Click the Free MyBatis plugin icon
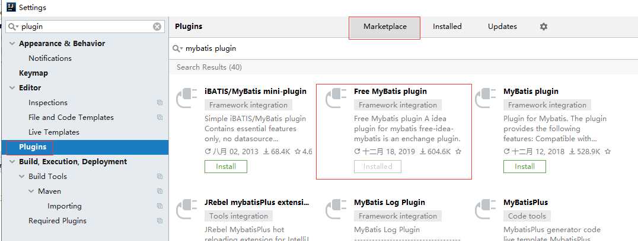The width and height of the screenshot is (638, 241). 336,99
